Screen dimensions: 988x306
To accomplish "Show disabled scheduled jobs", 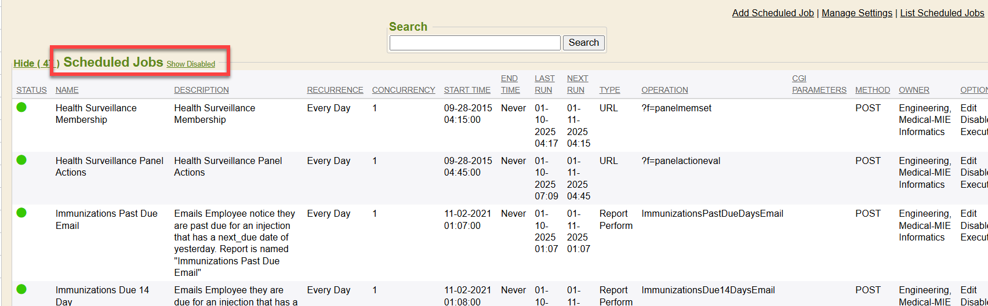I will coord(191,64).
